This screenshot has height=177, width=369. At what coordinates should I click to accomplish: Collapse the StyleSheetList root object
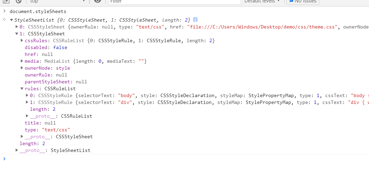click(x=12, y=20)
